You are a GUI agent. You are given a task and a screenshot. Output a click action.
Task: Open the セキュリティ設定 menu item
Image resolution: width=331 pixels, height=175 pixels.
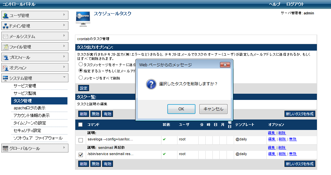(27, 131)
